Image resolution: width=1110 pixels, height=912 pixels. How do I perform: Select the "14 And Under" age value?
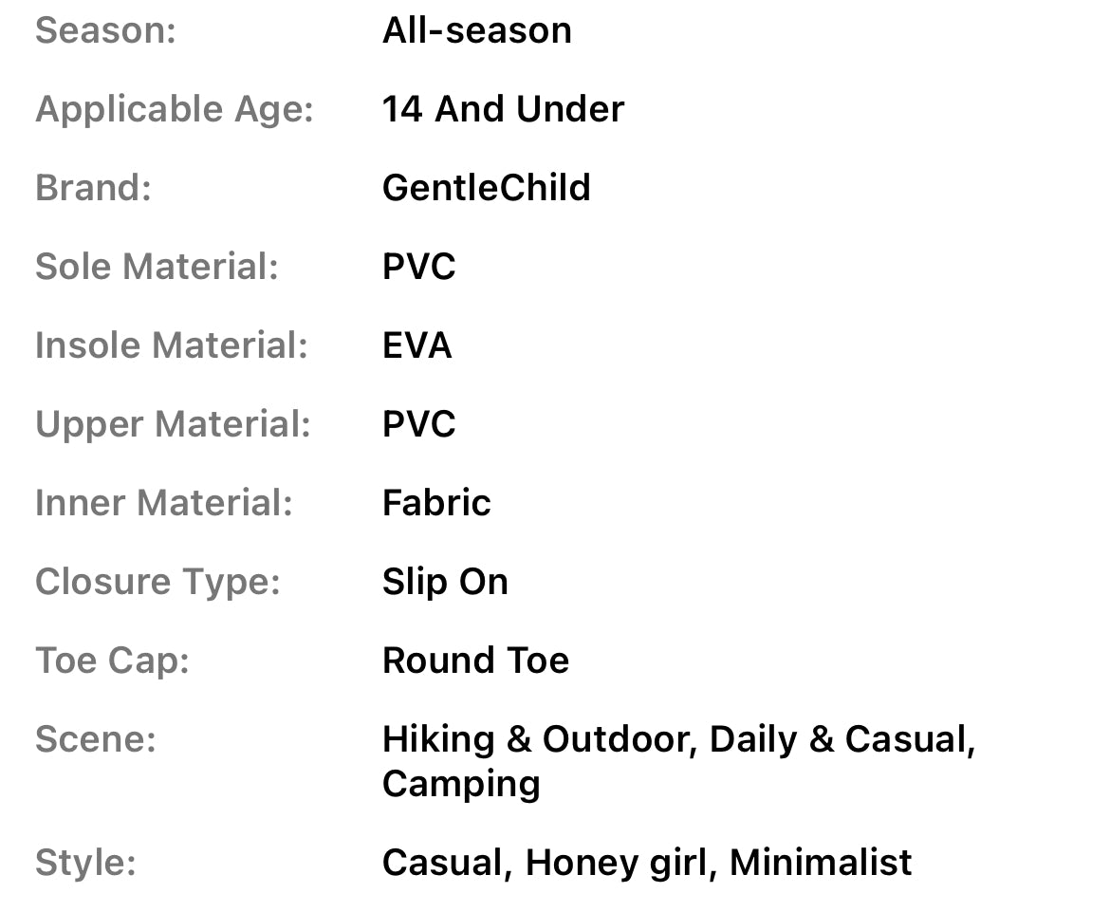pos(503,109)
